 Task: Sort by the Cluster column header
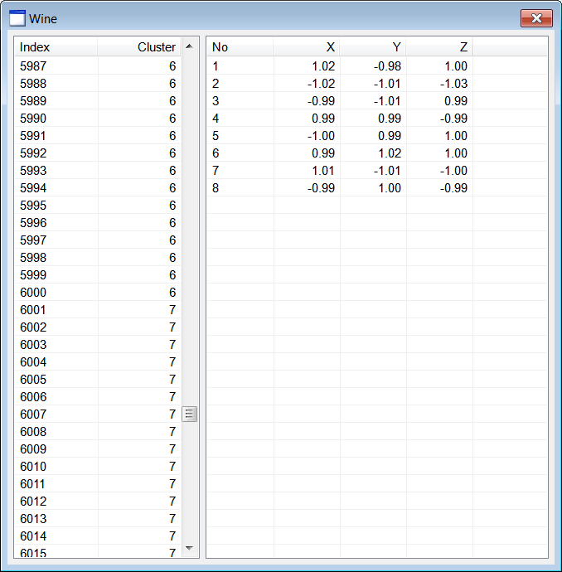click(x=139, y=46)
